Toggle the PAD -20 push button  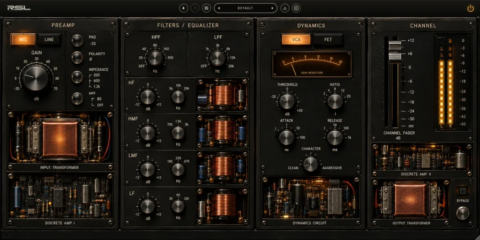point(77,40)
